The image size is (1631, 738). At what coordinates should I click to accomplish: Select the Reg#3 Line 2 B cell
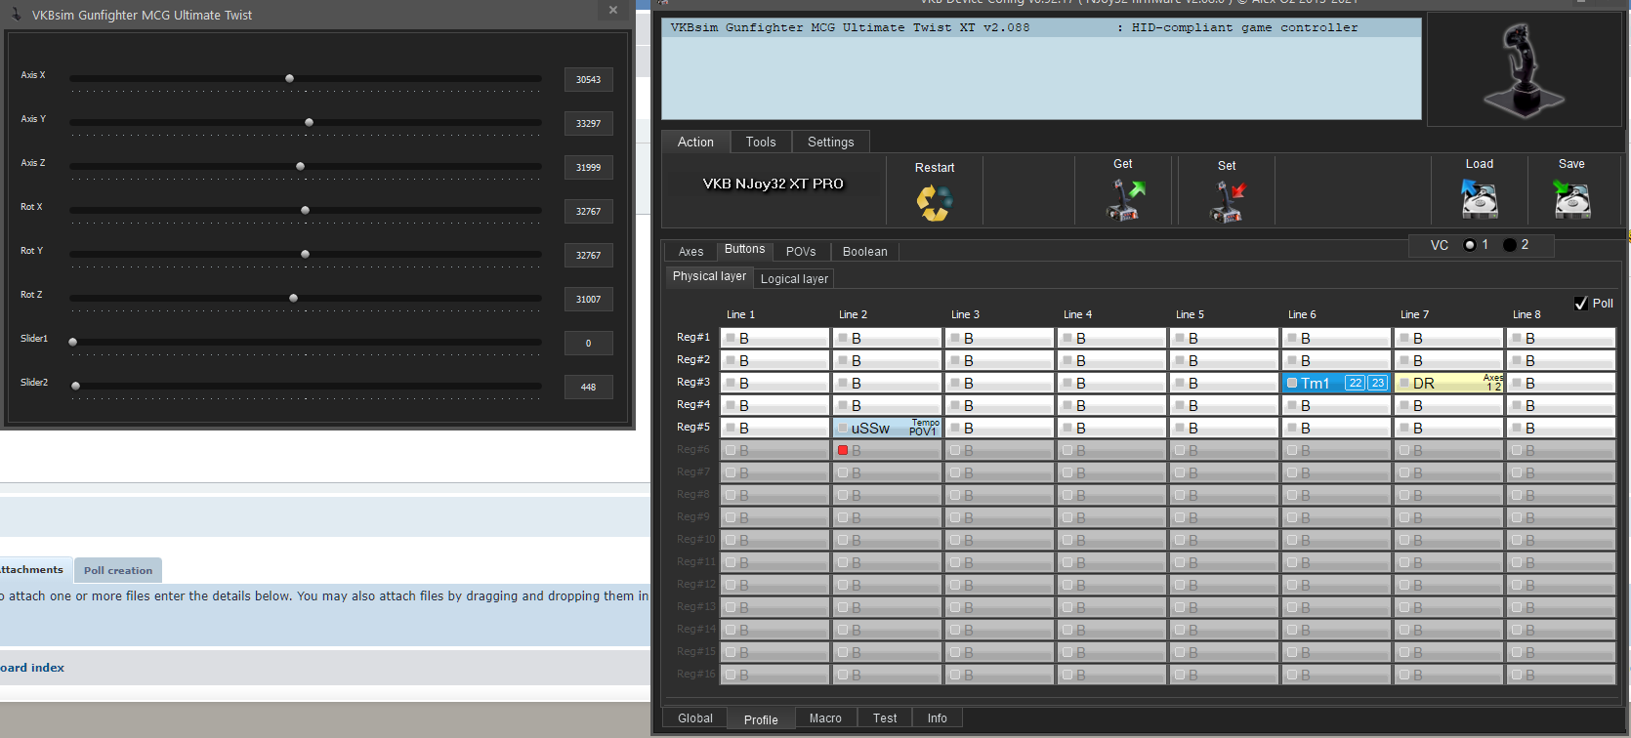[887, 383]
